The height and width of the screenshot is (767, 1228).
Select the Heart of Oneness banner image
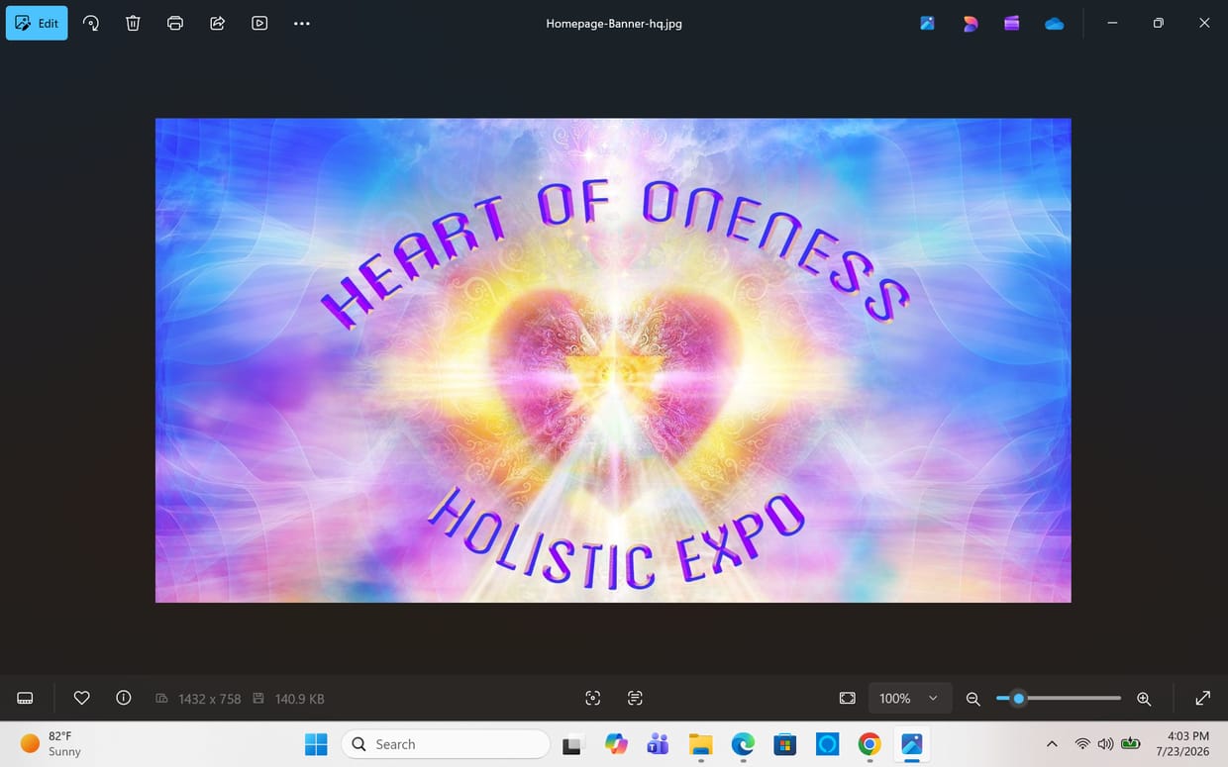(613, 360)
